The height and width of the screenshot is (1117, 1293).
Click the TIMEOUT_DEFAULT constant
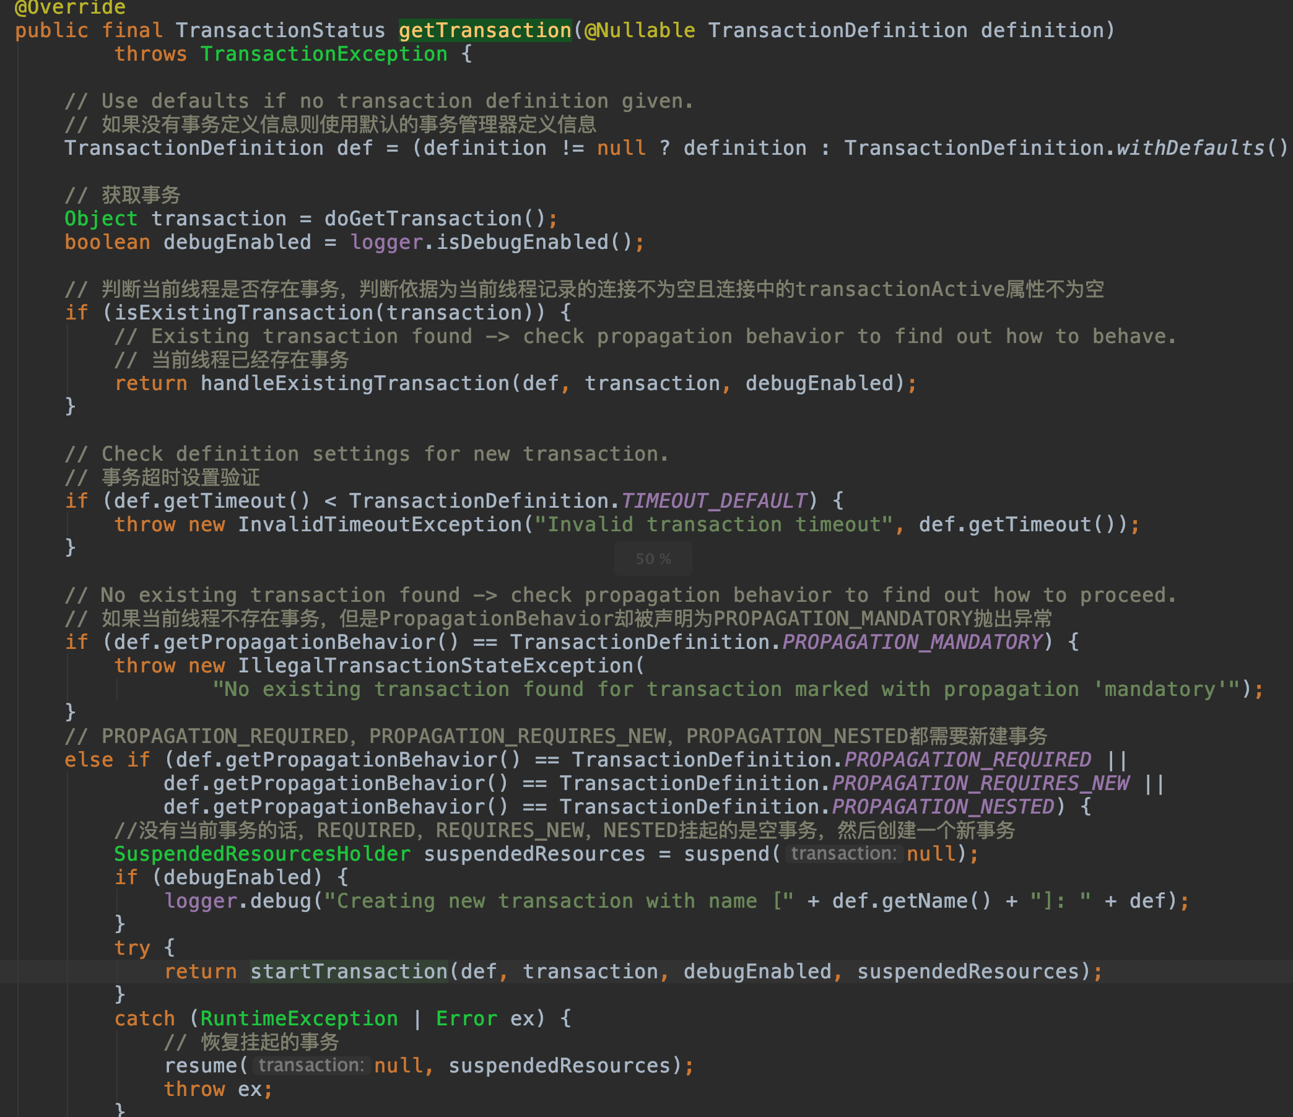pyautogui.click(x=713, y=500)
